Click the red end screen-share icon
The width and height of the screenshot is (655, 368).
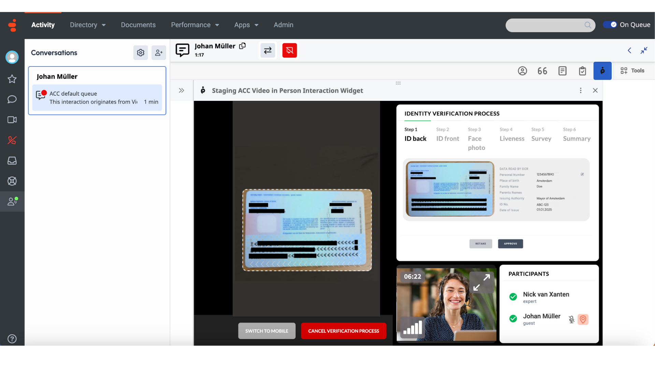pyautogui.click(x=290, y=50)
